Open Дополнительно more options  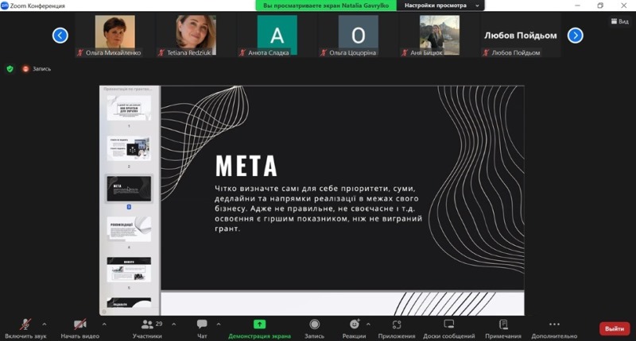tap(554, 329)
